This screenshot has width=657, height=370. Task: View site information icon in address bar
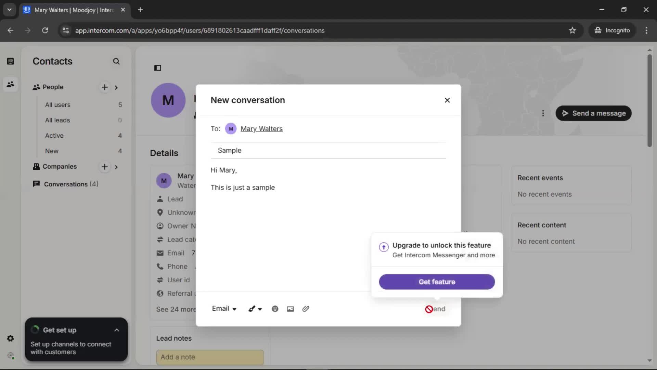pos(65,30)
